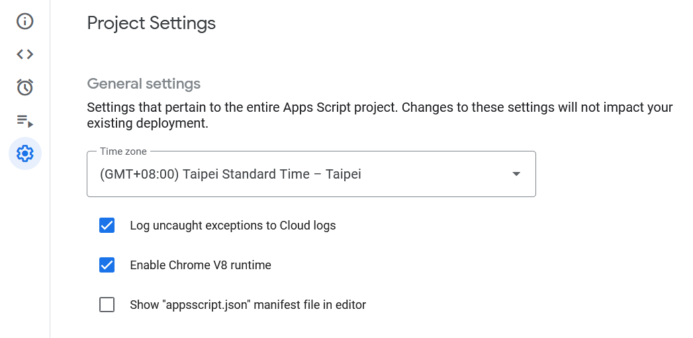693x338 pixels.
Task: Select the Project Settings gear icon
Action: [25, 153]
